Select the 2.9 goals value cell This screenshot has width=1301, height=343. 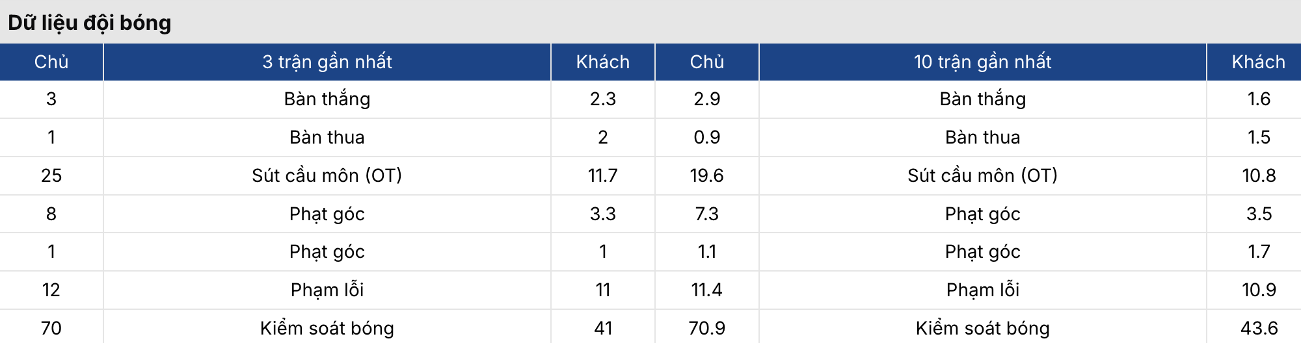(706, 99)
